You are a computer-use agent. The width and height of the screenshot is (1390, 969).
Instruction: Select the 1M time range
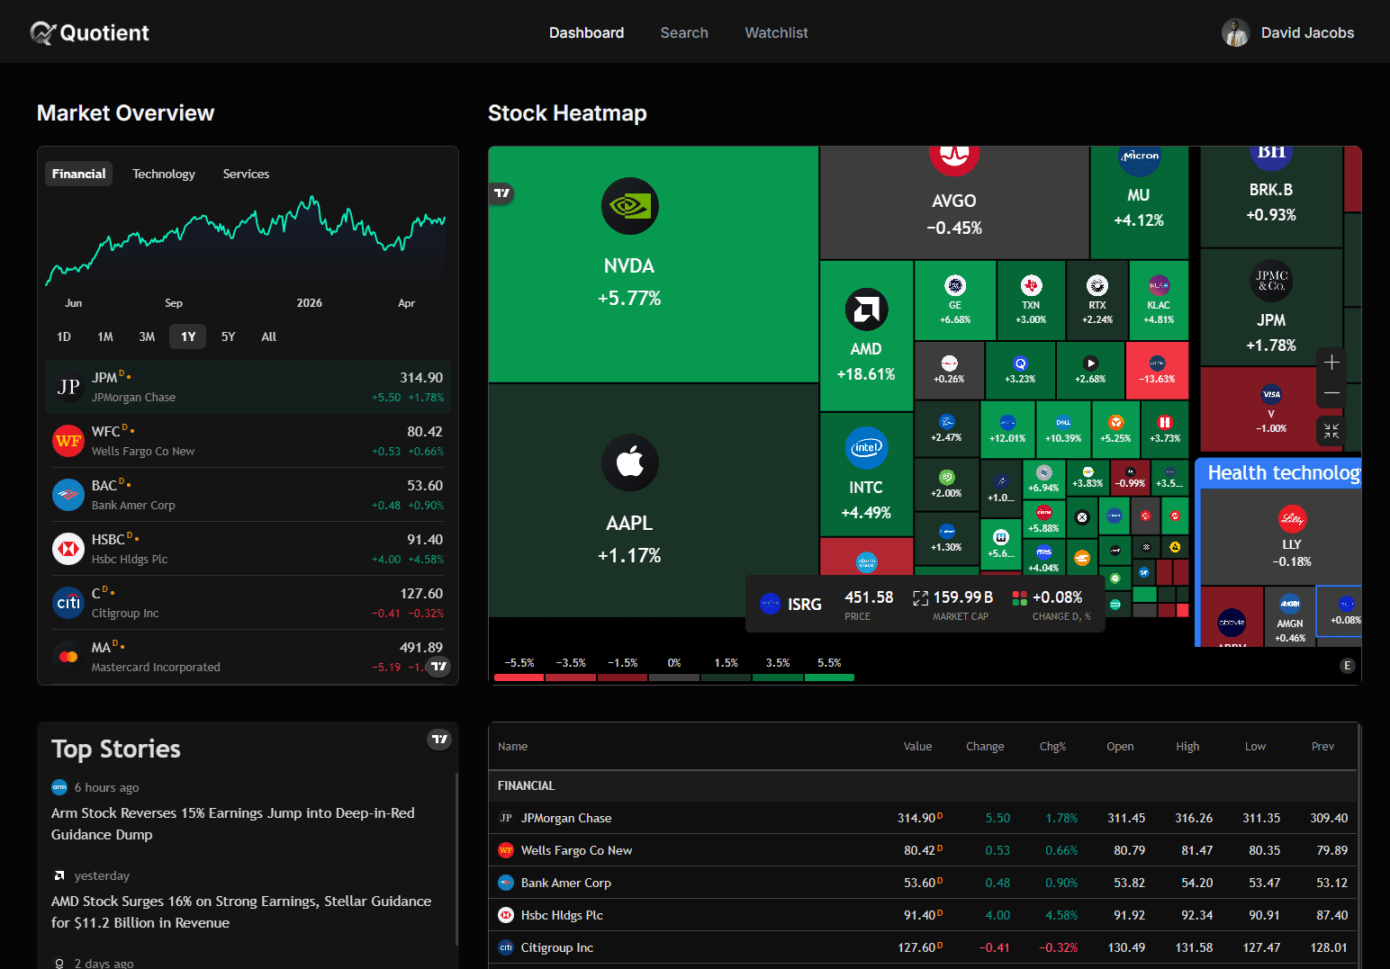105,336
